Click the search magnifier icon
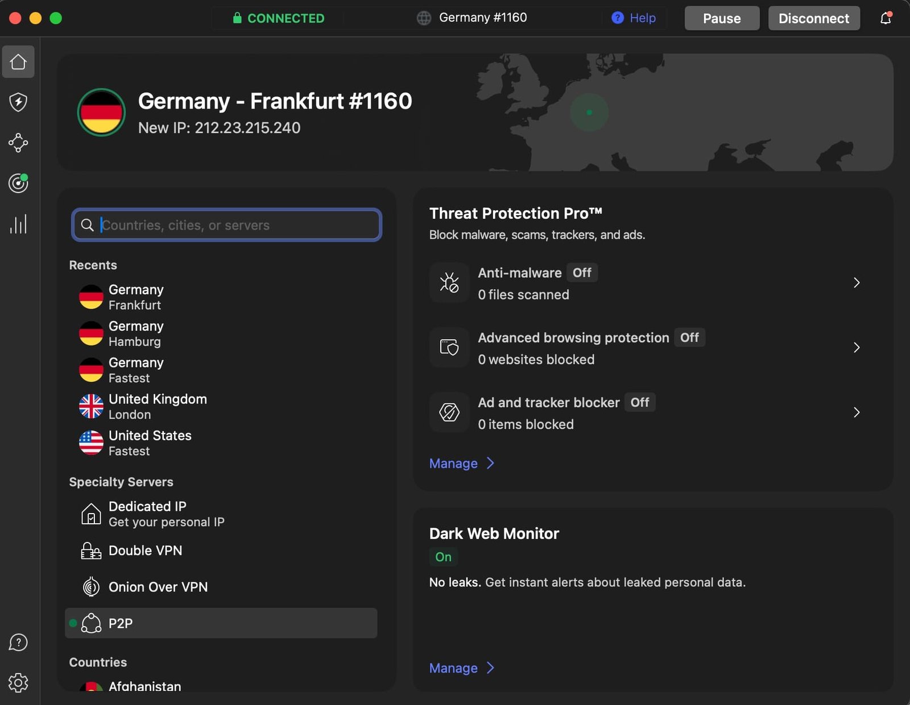The image size is (910, 705). [x=87, y=225]
